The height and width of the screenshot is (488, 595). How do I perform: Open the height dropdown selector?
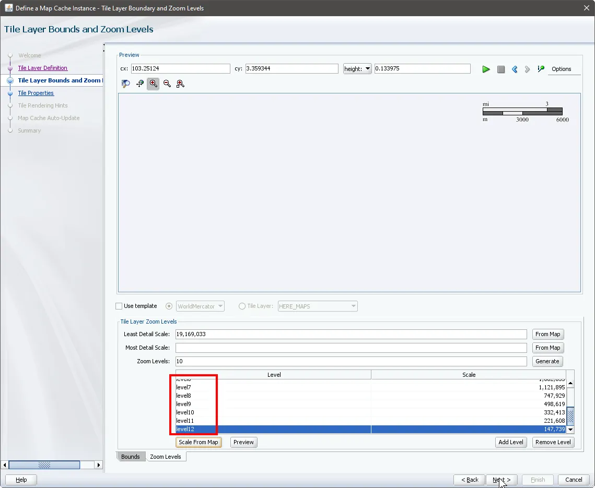[x=357, y=69]
